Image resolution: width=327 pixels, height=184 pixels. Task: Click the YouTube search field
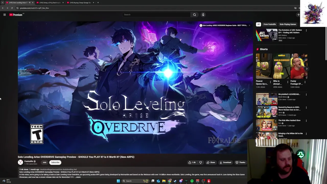[156, 15]
